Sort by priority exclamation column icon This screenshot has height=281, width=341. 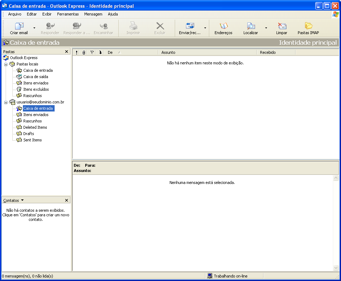[x=76, y=52]
